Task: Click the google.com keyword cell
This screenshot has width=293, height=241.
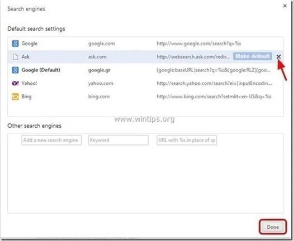Action: click(101, 44)
